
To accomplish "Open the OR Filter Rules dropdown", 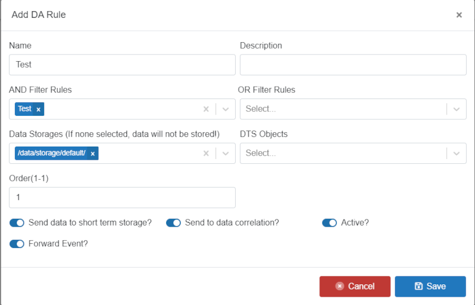I will 353,109.
